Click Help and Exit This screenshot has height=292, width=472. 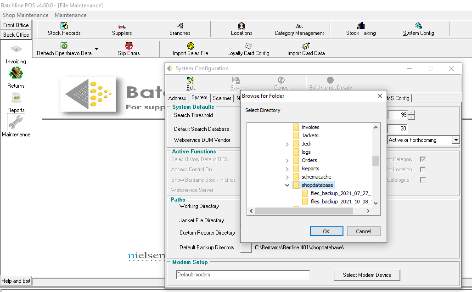click(x=16, y=281)
